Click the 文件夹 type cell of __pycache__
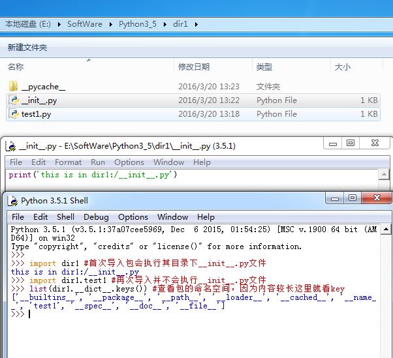The height and width of the screenshot is (358, 393). pos(268,86)
